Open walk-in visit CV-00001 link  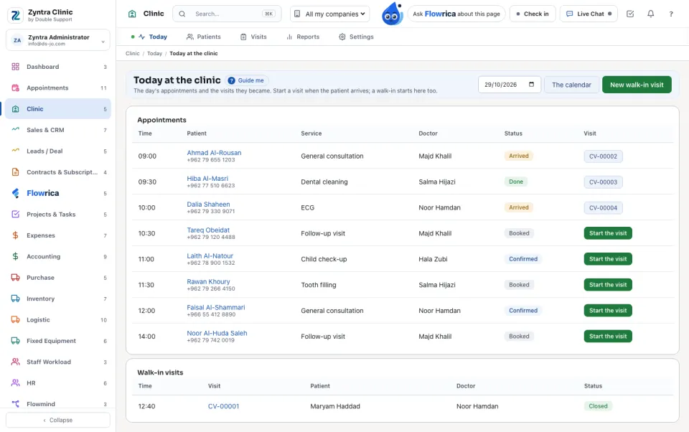coord(224,406)
